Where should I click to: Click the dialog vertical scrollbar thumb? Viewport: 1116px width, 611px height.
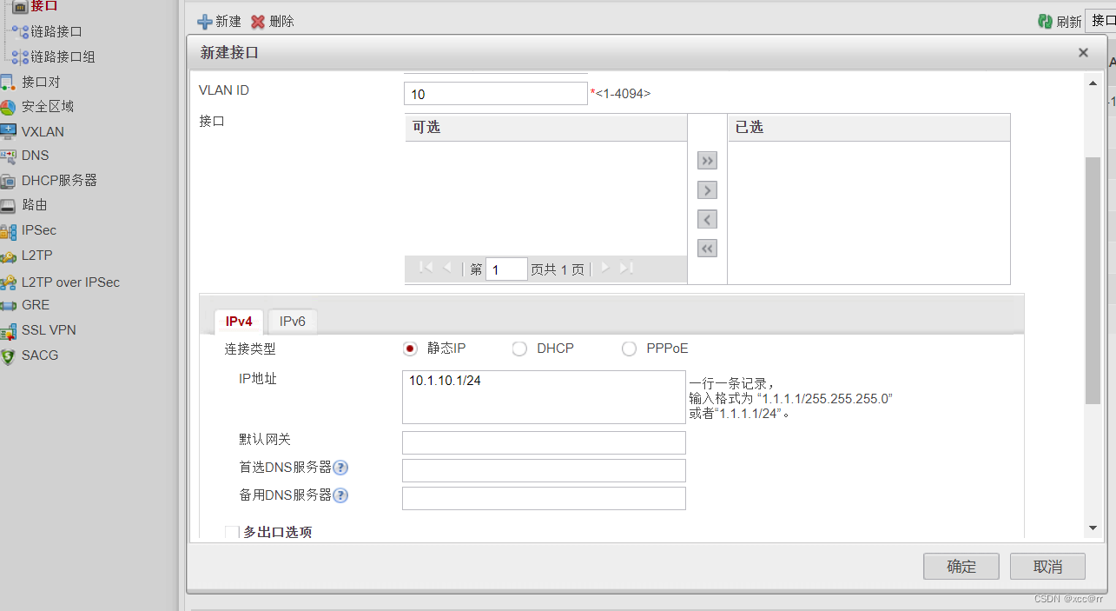(x=1093, y=281)
